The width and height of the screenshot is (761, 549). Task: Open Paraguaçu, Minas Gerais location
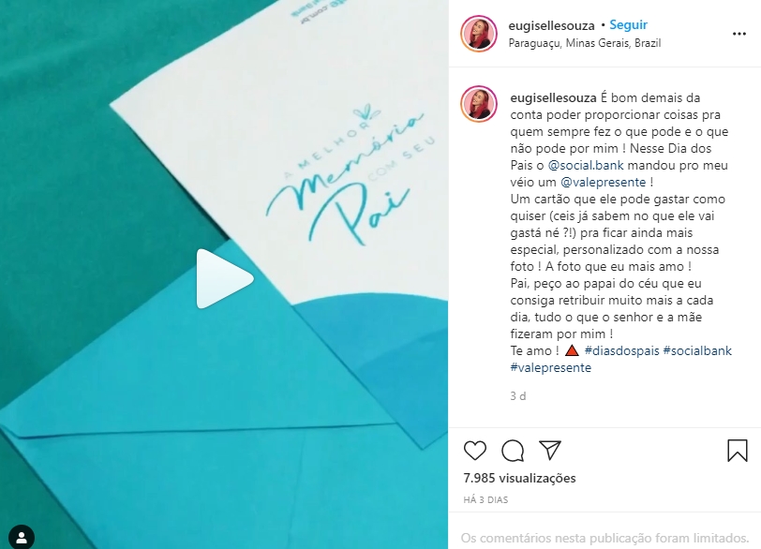pyautogui.click(x=585, y=43)
